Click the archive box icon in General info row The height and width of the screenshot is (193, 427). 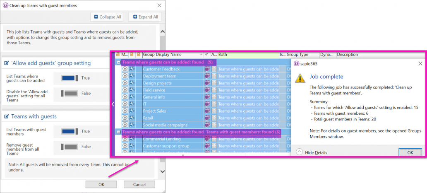(x=214, y=97)
